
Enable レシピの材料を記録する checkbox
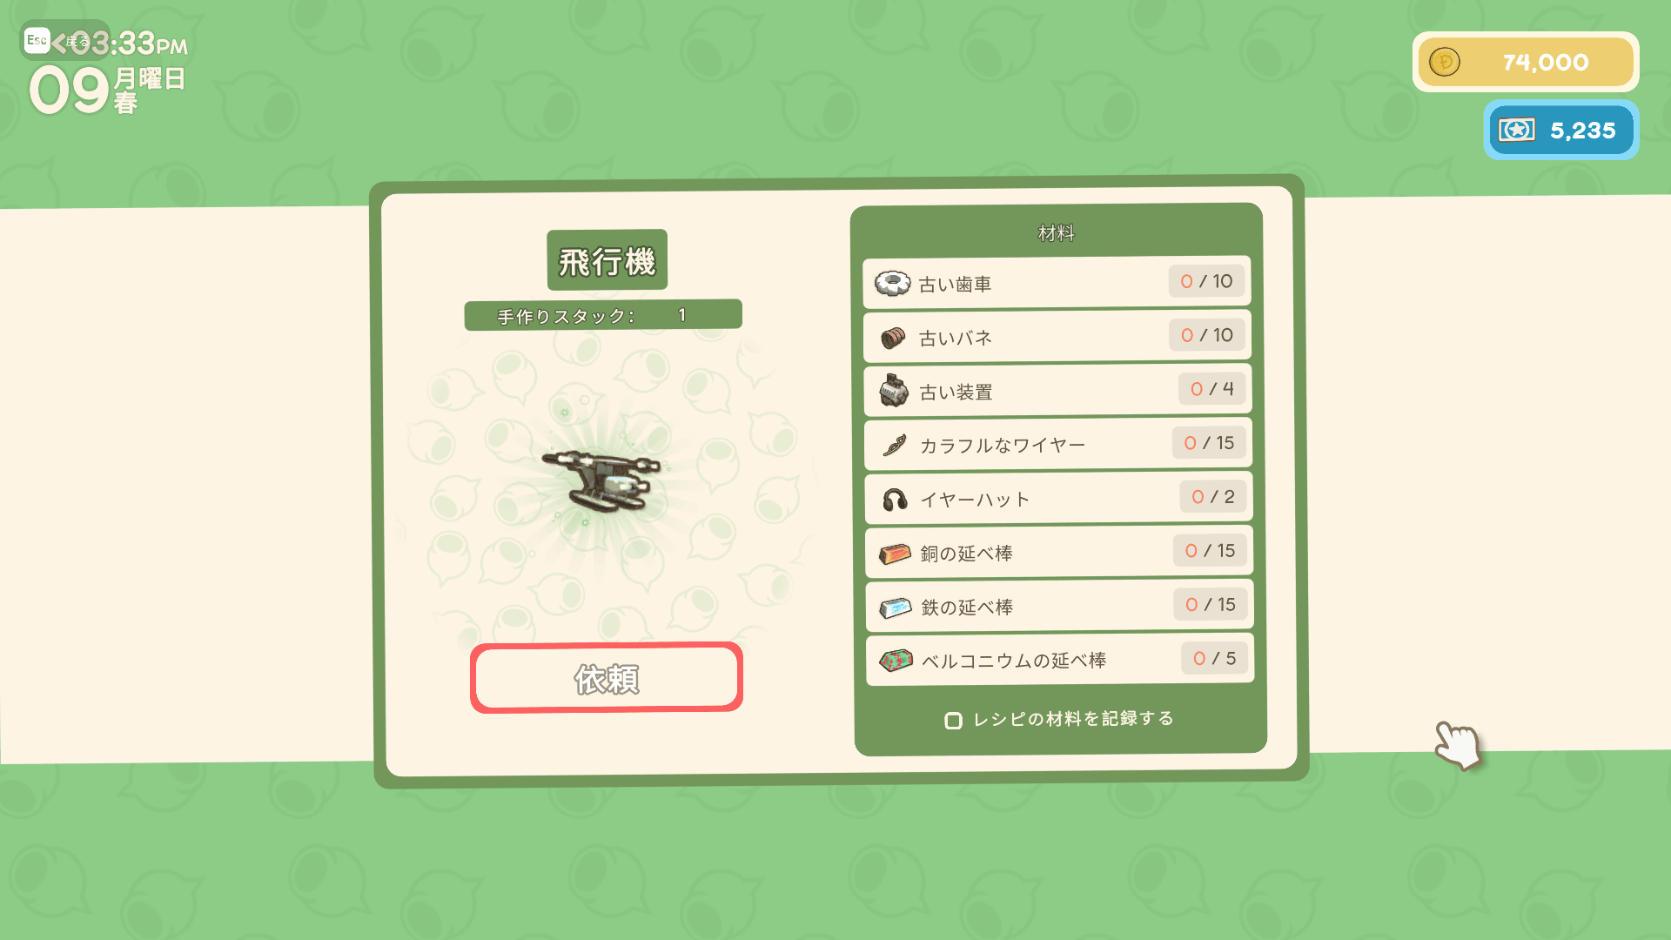[953, 721]
